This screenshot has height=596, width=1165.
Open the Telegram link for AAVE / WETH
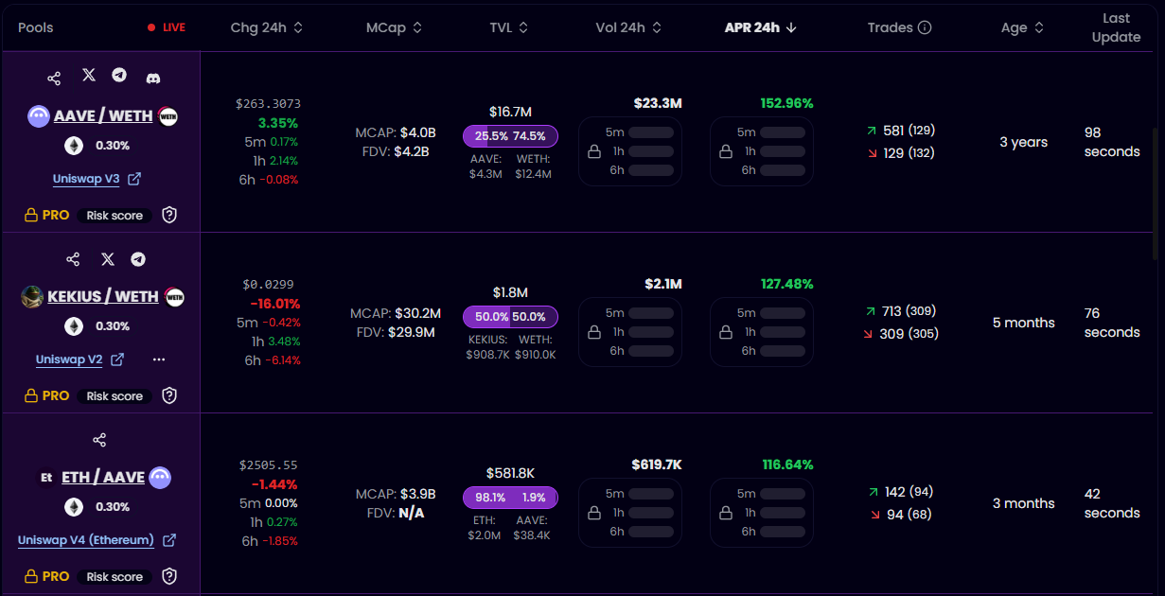point(119,76)
